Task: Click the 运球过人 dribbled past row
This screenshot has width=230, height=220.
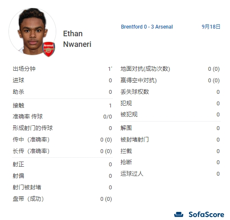Action: pyautogui.click(x=170, y=174)
